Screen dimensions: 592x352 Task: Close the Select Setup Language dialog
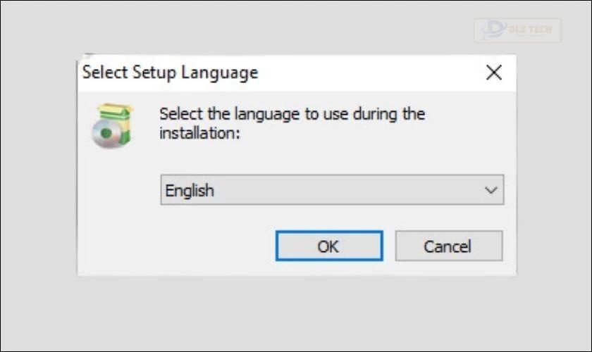[494, 73]
